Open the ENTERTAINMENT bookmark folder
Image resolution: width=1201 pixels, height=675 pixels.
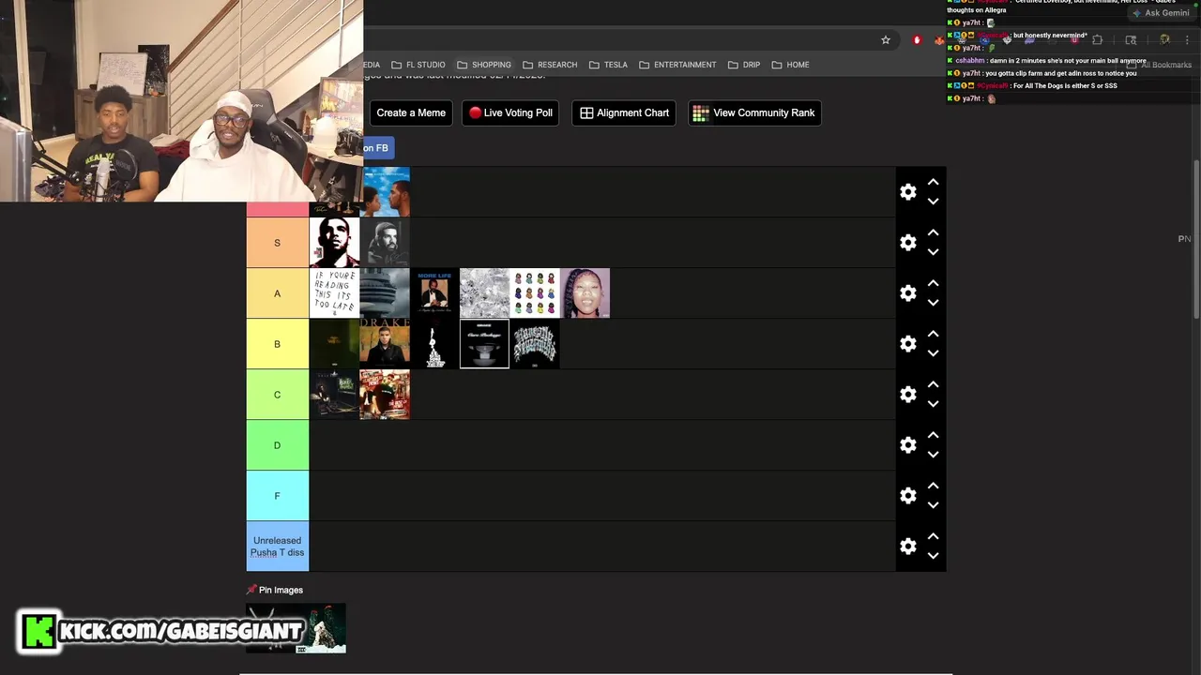click(x=677, y=65)
